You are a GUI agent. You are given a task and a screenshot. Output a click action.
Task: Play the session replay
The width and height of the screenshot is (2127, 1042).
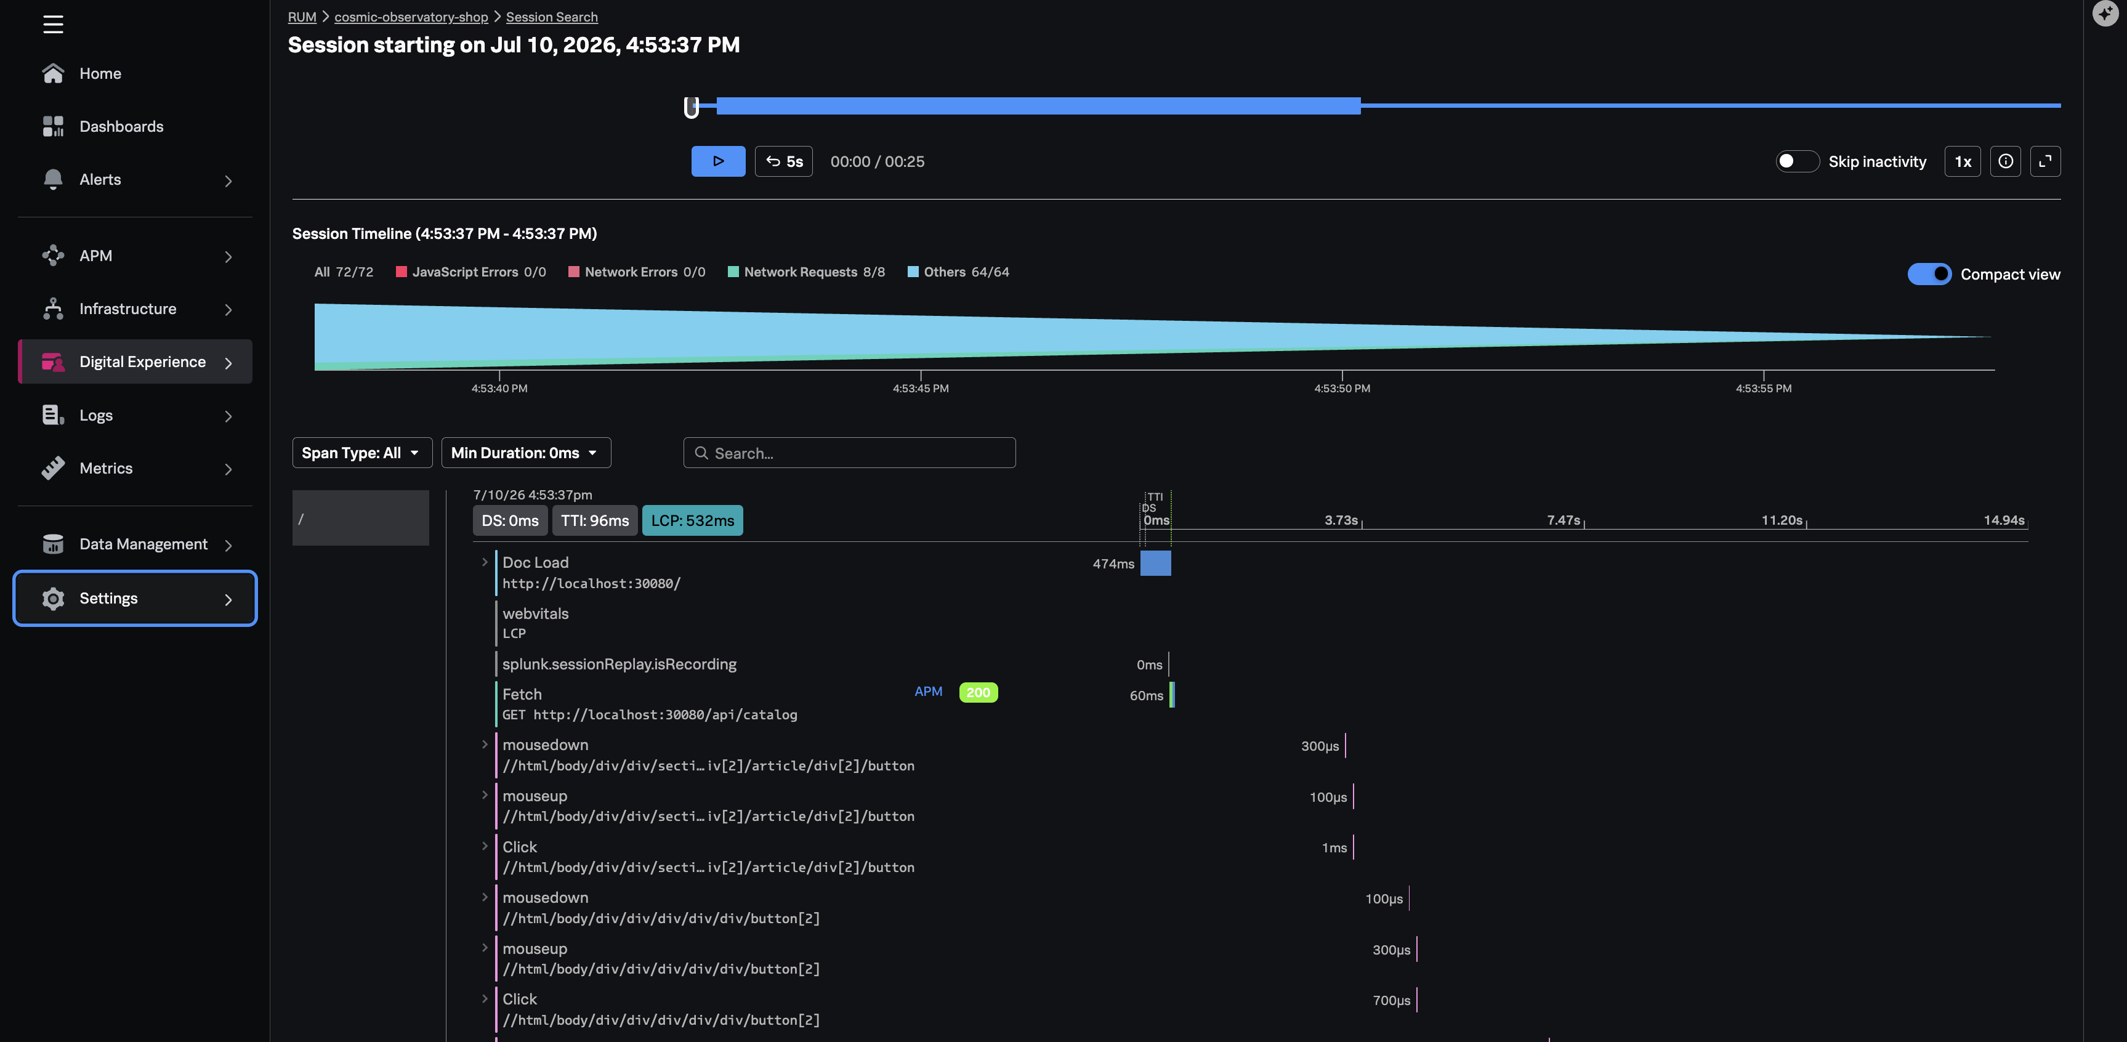(719, 161)
